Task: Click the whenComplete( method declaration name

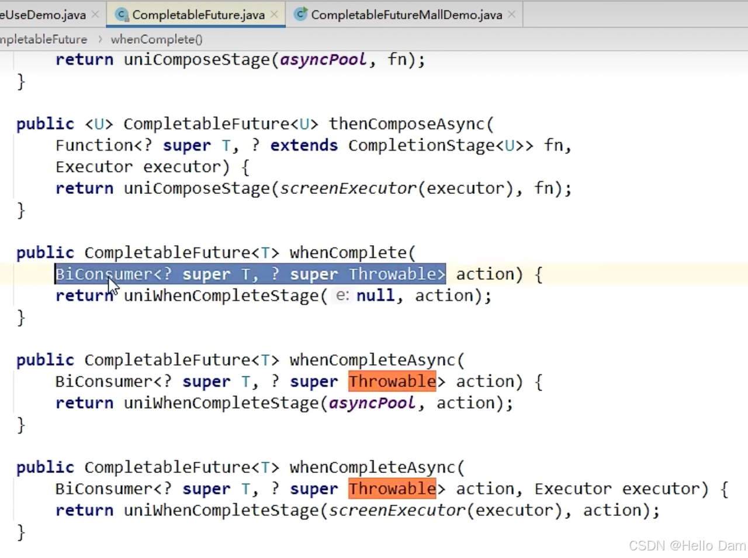Action: point(352,253)
